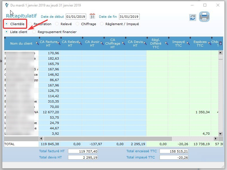Click magnifier in Impayé TTC header
Image resolution: width=227 pixels, height=170 pixels.
coord(188,43)
